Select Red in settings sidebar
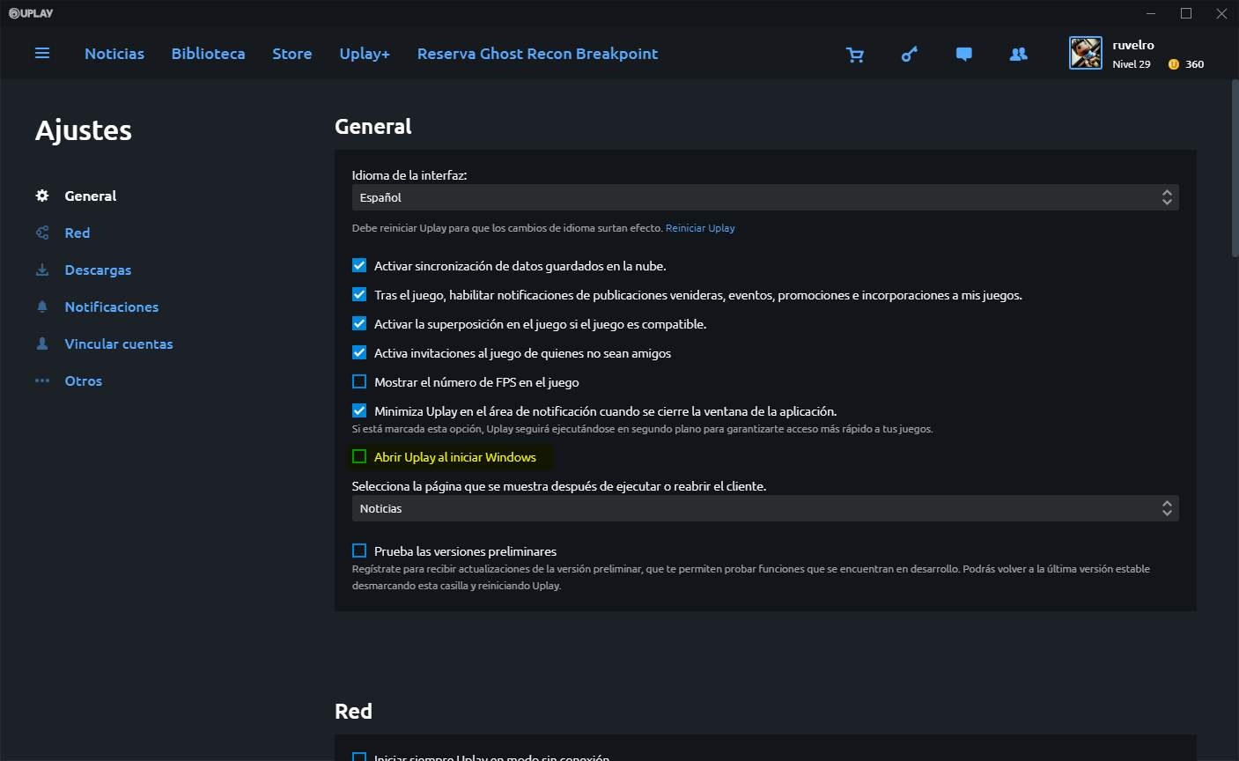The height and width of the screenshot is (761, 1239). (77, 233)
